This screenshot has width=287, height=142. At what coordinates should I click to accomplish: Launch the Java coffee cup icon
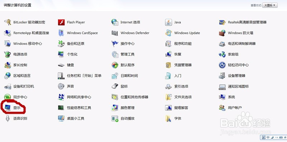tap(168, 22)
